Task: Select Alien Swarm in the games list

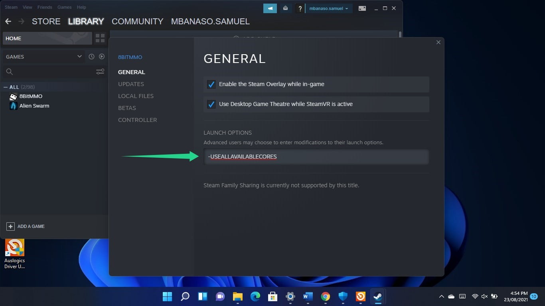Action: tap(34, 106)
